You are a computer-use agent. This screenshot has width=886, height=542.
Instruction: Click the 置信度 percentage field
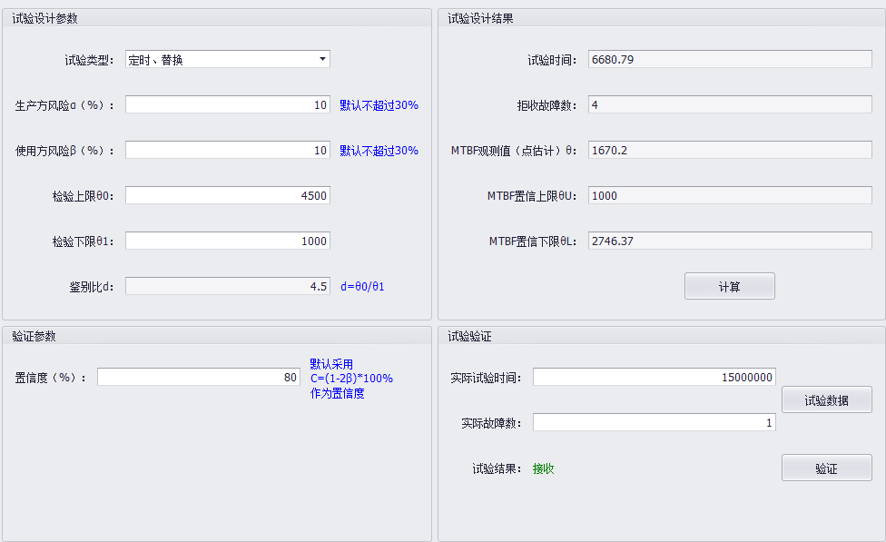pyautogui.click(x=198, y=376)
